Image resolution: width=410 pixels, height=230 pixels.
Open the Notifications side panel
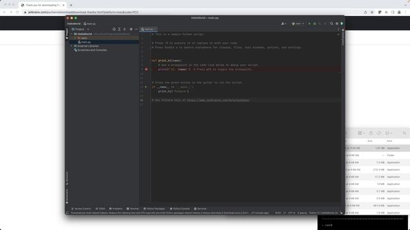click(343, 38)
